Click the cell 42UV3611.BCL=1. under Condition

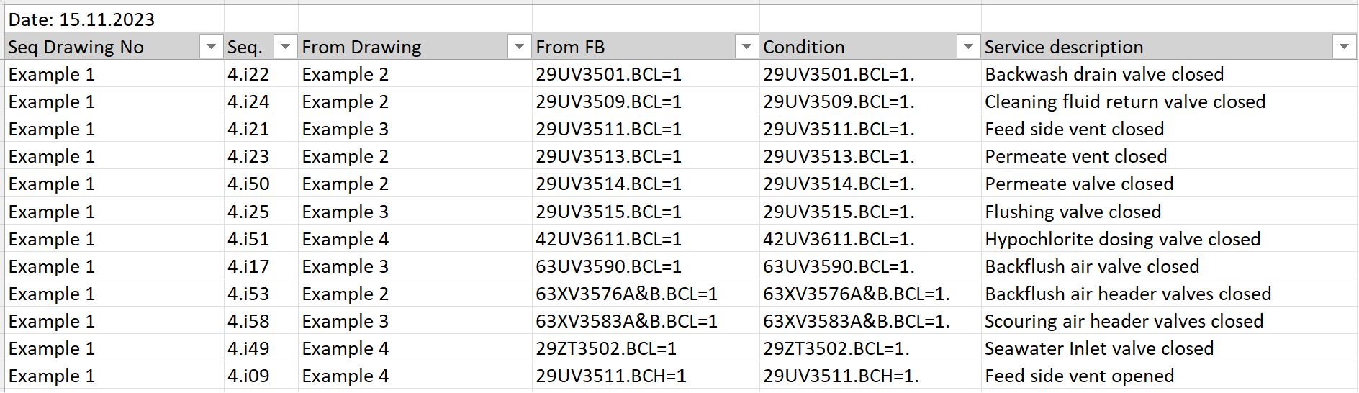pos(870,239)
